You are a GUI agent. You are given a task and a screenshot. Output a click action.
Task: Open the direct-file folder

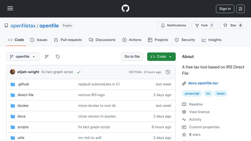pos(25,95)
